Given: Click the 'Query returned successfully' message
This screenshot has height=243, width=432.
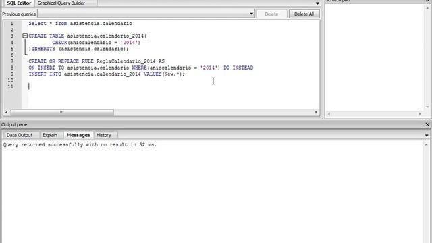Looking at the screenshot, I should [x=80, y=144].
